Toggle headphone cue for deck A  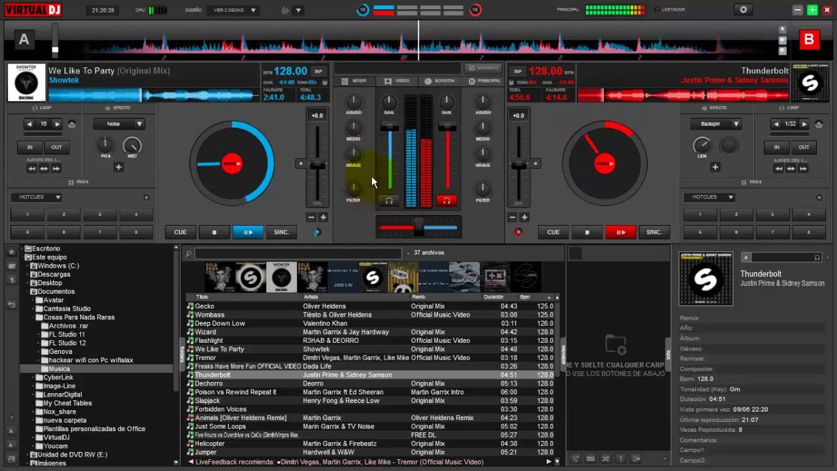388,201
